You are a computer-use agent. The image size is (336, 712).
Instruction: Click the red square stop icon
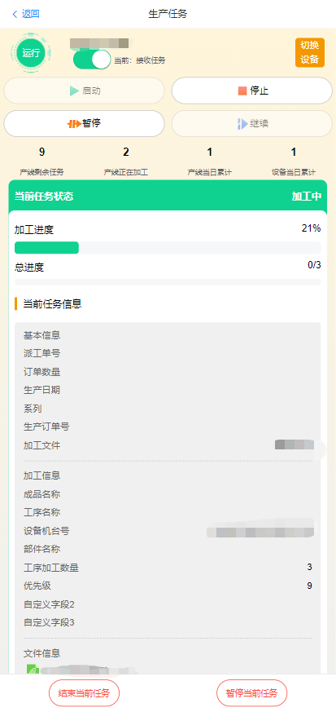coord(242,91)
